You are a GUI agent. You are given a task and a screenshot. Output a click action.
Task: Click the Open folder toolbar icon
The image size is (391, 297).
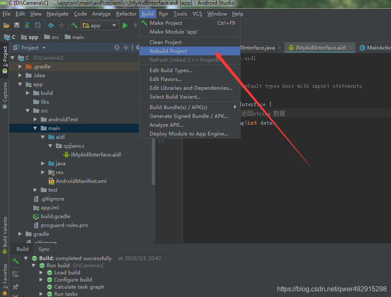pos(6,25)
